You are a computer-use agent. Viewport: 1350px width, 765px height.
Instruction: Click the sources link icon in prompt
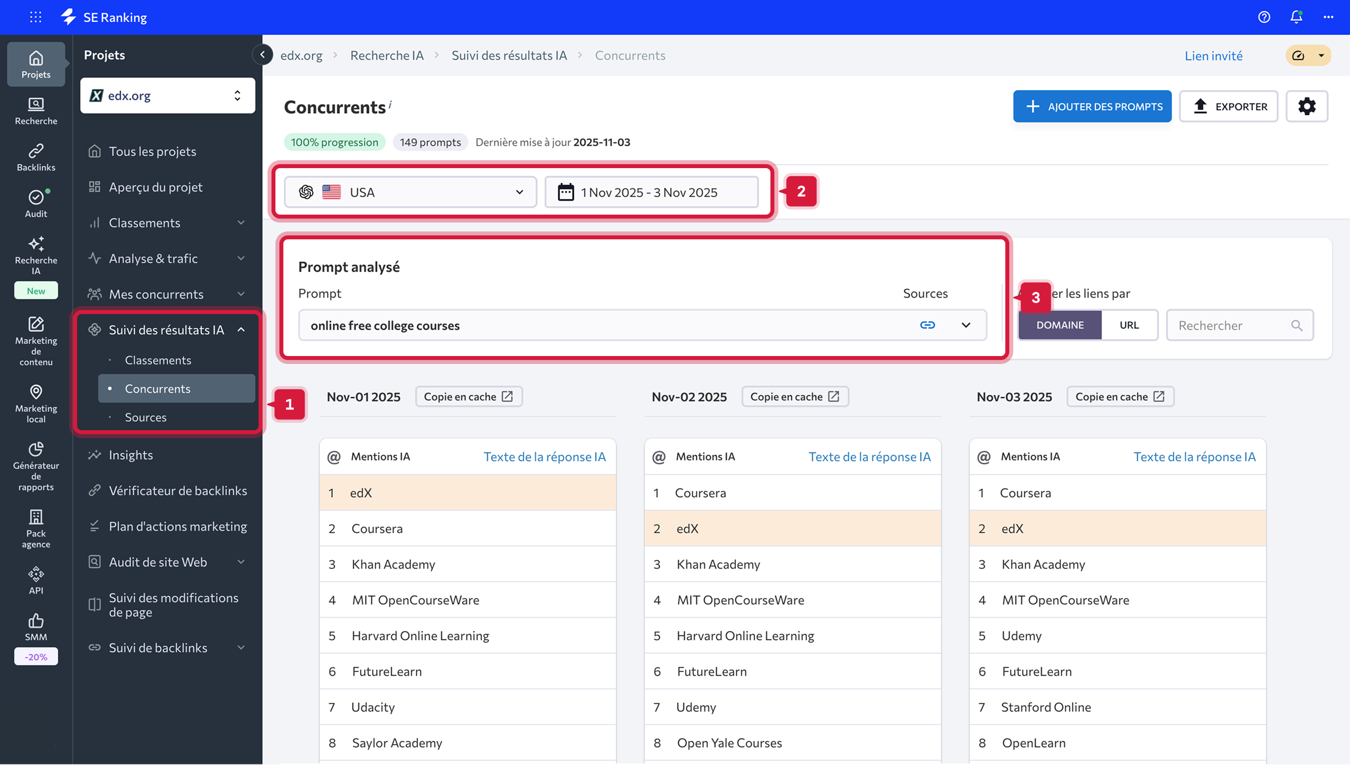click(x=927, y=325)
